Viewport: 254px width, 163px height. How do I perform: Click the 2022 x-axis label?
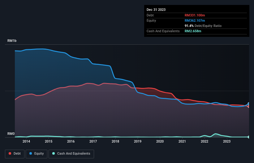(204, 141)
